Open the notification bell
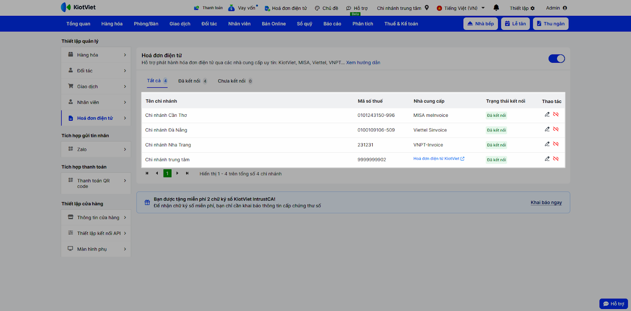Image resolution: width=631 pixels, height=311 pixels. click(496, 8)
